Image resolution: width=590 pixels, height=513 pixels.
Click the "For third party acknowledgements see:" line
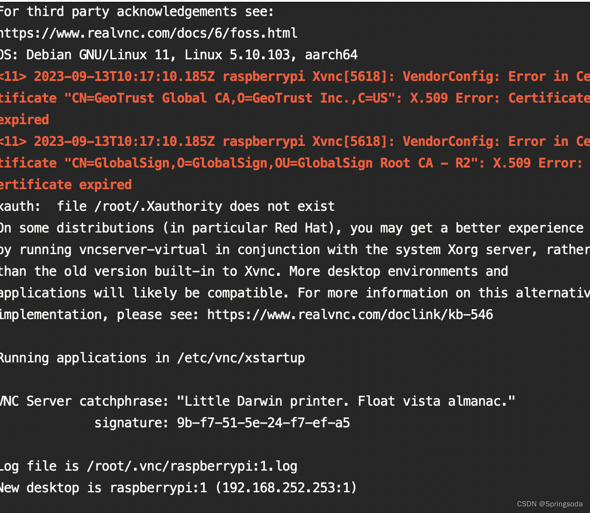[137, 11]
